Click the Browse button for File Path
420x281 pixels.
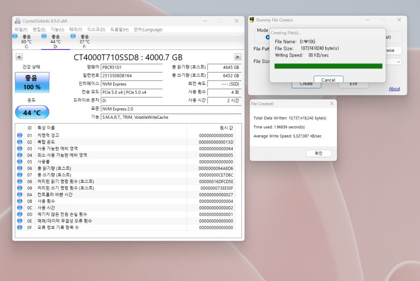(x=394, y=50)
